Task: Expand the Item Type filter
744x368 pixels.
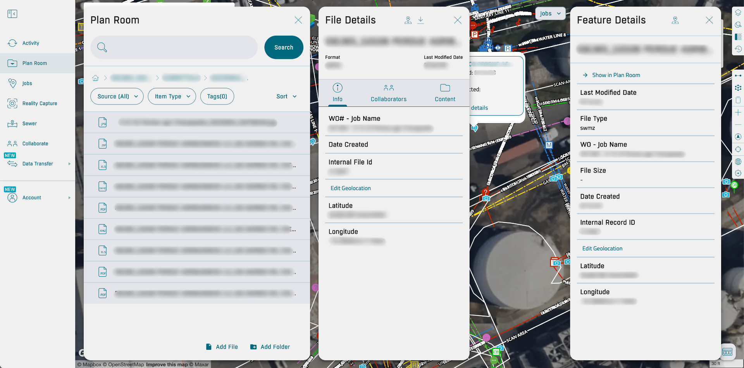Action: pyautogui.click(x=172, y=96)
